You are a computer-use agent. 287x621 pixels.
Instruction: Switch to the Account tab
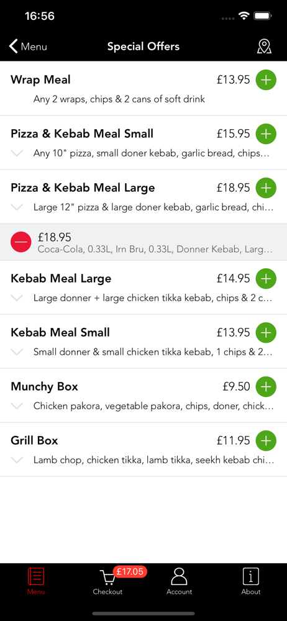click(179, 581)
